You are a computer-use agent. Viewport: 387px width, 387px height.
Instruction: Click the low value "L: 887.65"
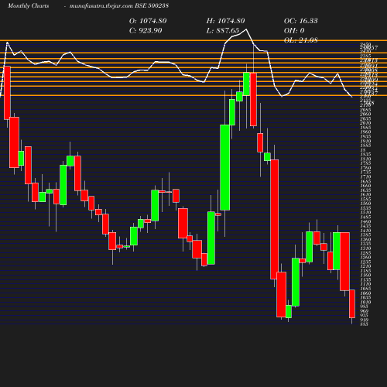point(223,30)
